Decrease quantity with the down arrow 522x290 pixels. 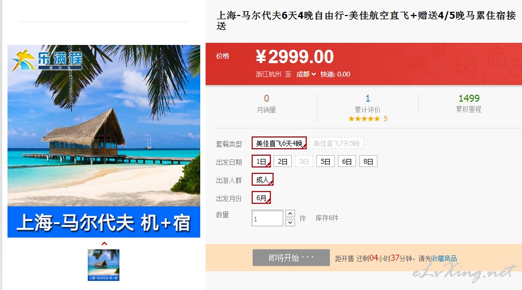(290, 222)
